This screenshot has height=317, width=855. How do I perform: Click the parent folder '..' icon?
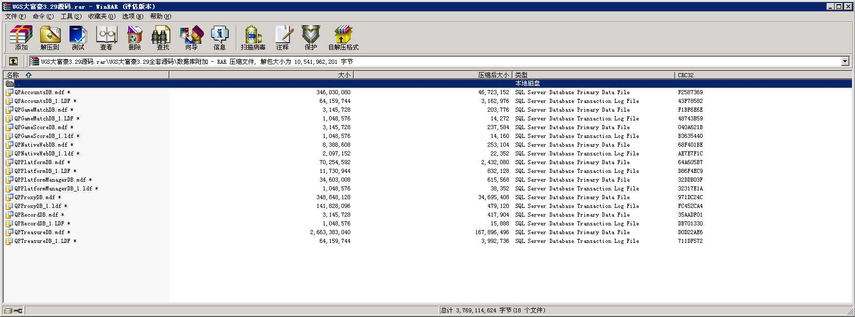coord(9,83)
